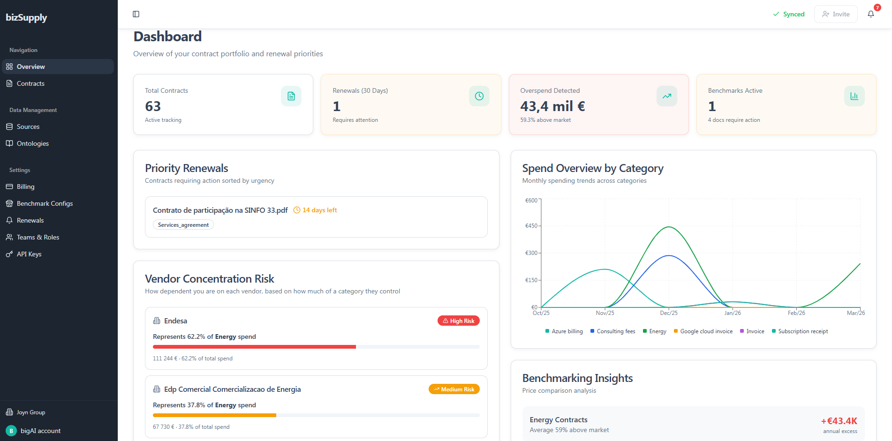The image size is (892, 441).
Task: Open Contrato de participação na SINFO 33.pdf
Action: (x=220, y=210)
